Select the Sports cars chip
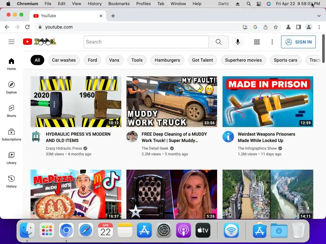This screenshot has width=326, height=244. coord(286,60)
